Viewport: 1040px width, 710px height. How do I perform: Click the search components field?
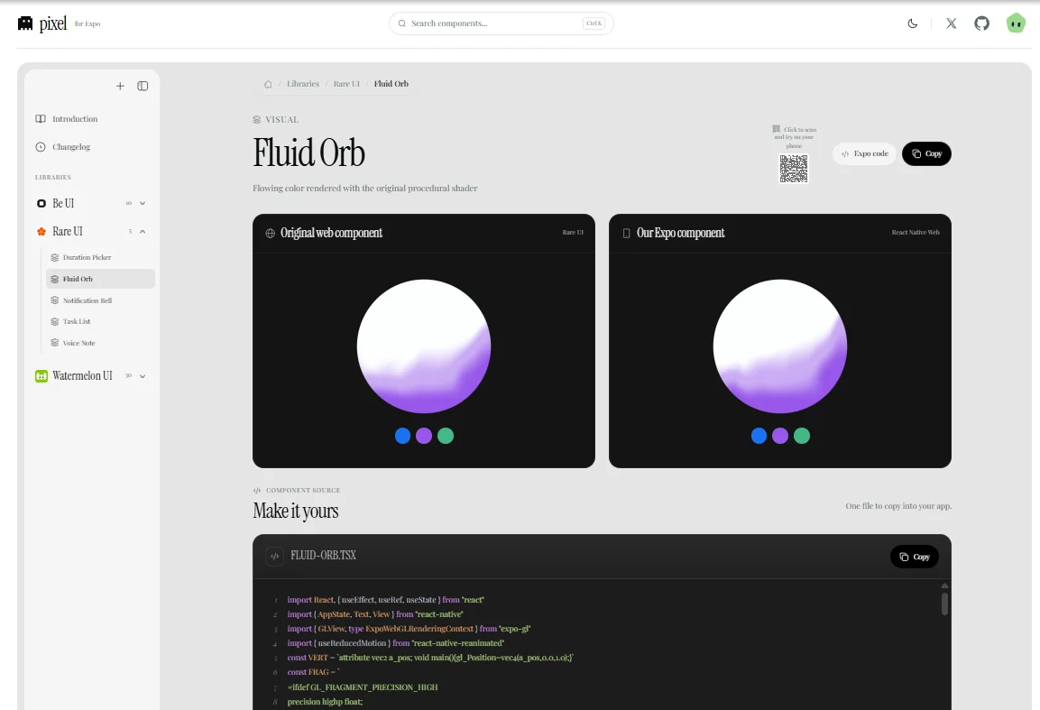[501, 23]
